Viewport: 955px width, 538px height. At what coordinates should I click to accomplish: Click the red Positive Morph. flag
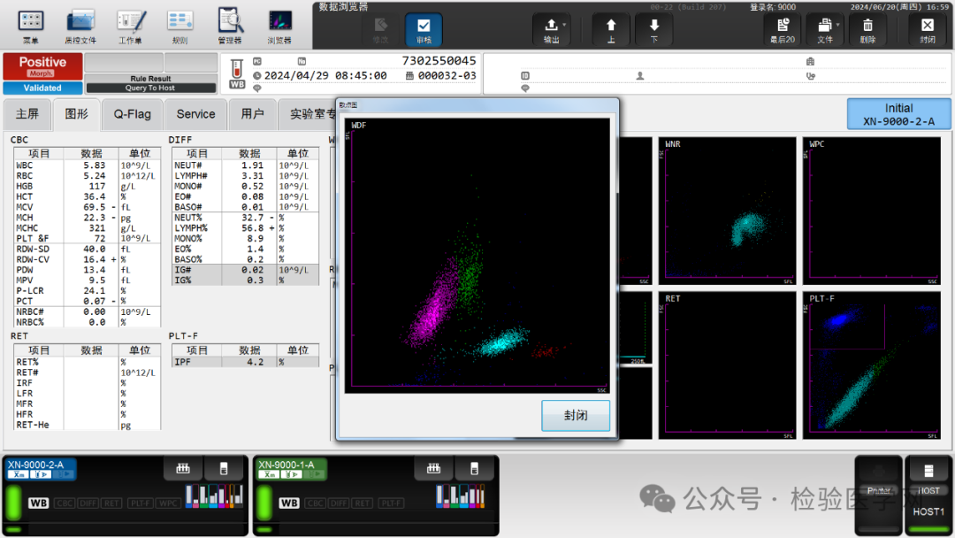(x=42, y=66)
